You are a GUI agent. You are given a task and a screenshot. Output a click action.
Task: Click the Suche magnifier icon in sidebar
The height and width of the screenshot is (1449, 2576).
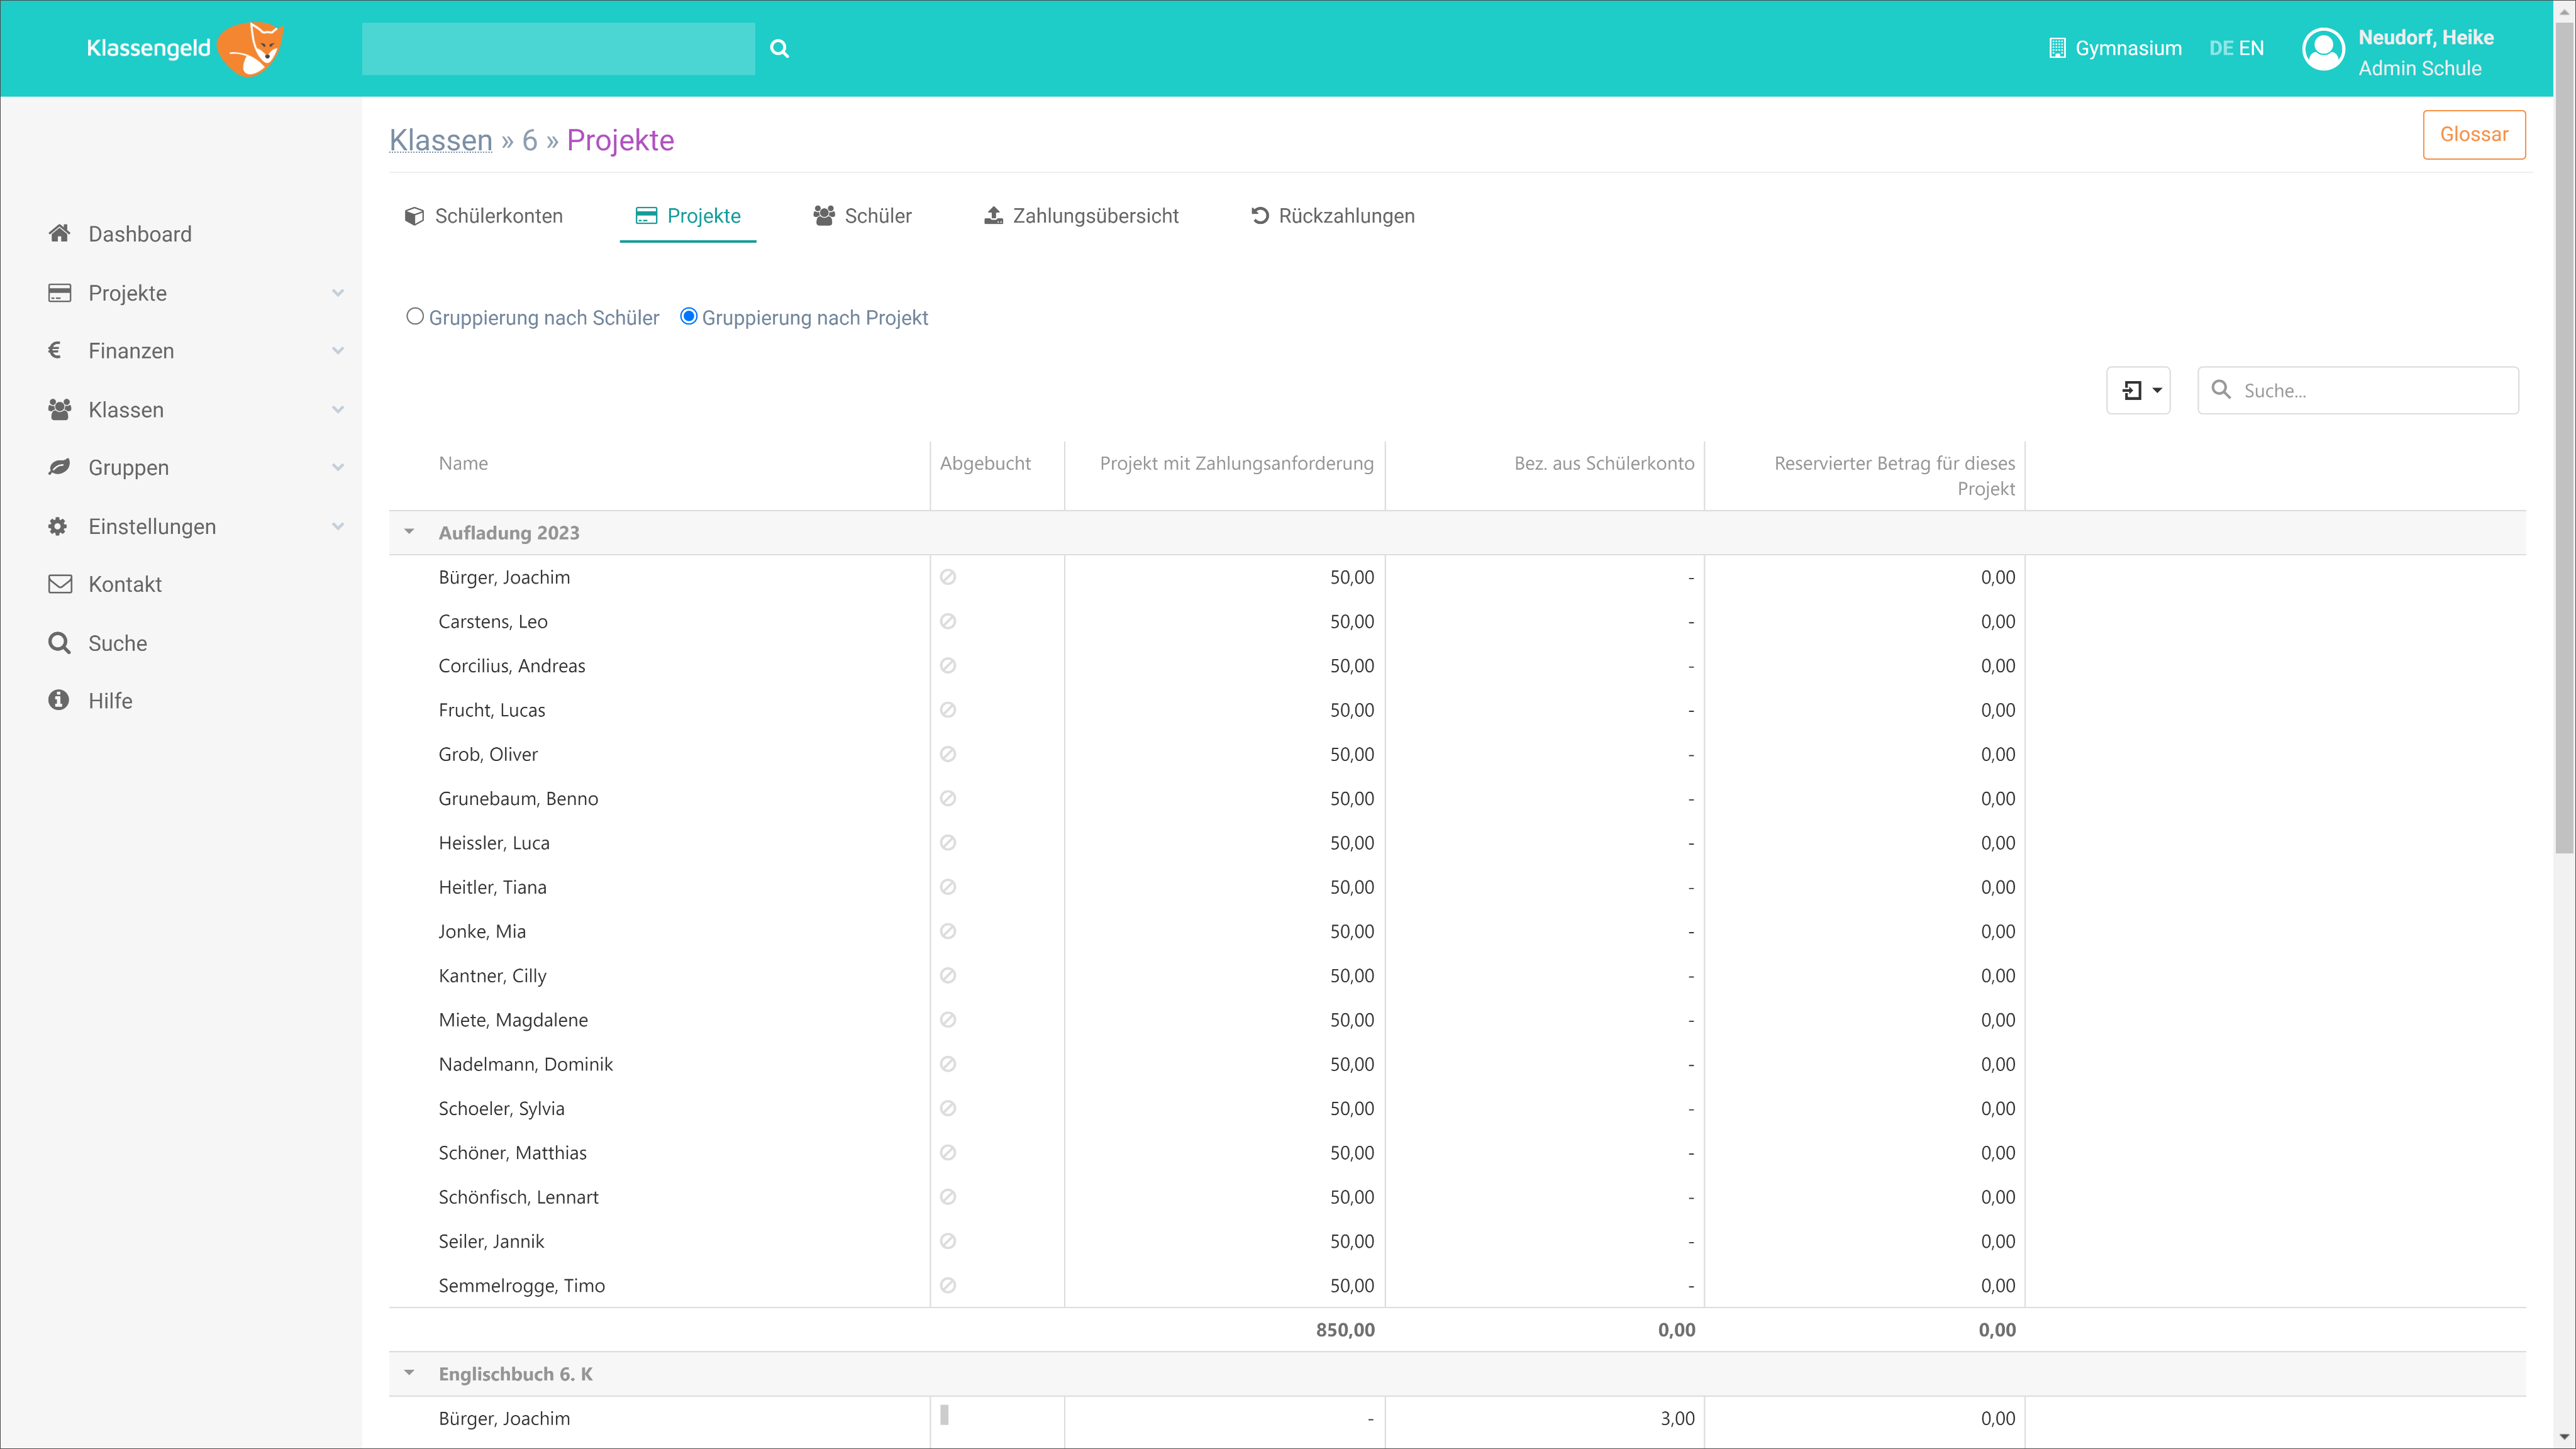59,642
